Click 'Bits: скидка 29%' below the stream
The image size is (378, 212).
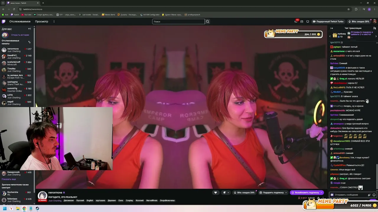coord(244,193)
